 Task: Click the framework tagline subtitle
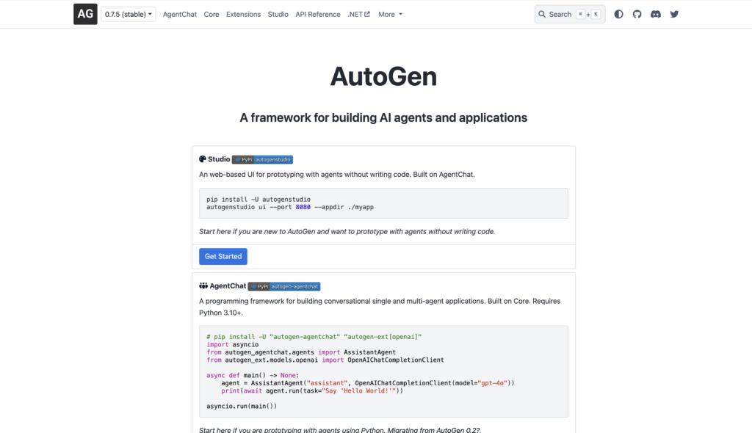click(x=383, y=117)
